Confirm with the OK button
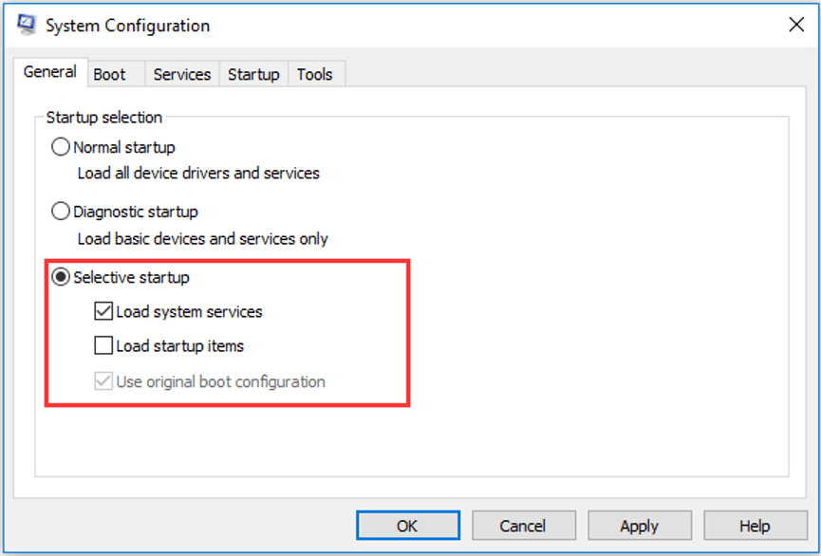The image size is (821, 556). (408, 526)
